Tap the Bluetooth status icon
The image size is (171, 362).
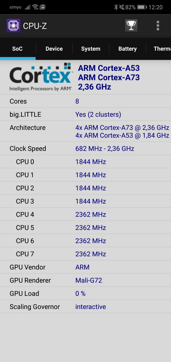(x=116, y=7)
